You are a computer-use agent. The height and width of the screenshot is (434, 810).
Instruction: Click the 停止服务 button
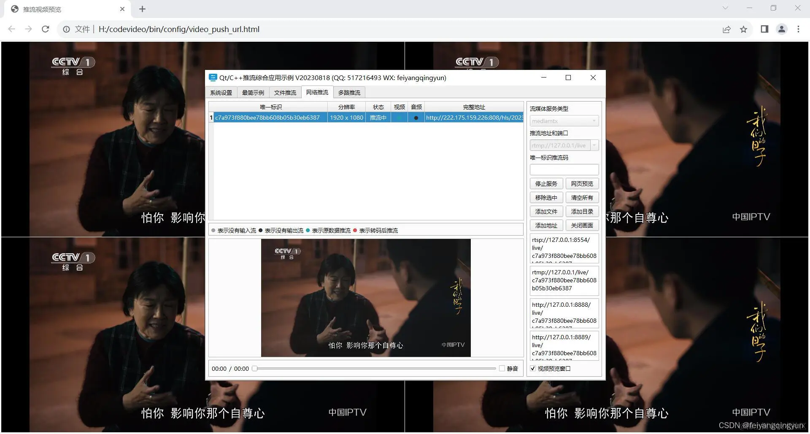click(x=546, y=183)
